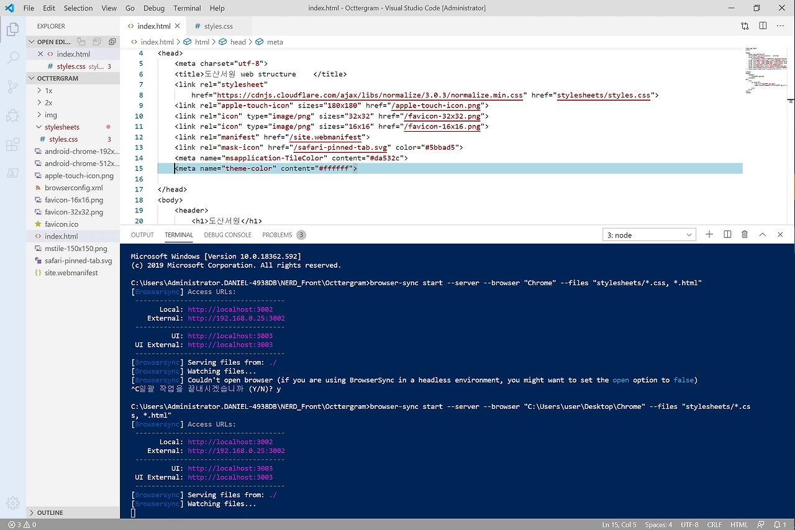Open the Help menu
This screenshot has height=530, width=795.
pyautogui.click(x=217, y=8)
